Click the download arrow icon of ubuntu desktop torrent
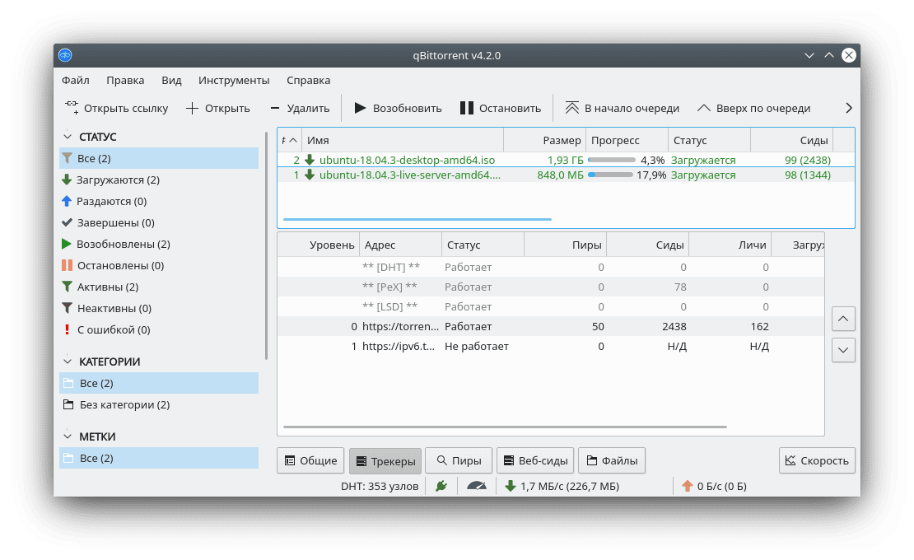Image resolution: width=914 pixels, height=560 pixels. pyautogui.click(x=310, y=160)
